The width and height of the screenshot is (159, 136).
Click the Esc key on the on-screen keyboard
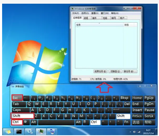17,98
